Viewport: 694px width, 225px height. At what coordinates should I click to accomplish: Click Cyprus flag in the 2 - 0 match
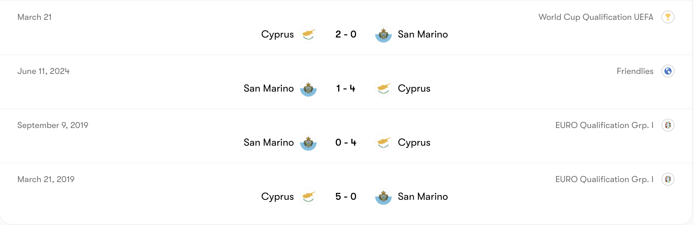pyautogui.click(x=308, y=34)
